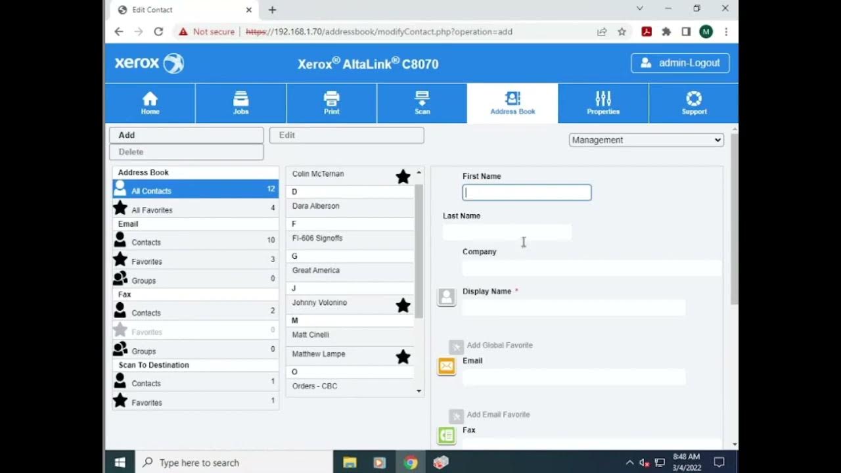Screen dimensions: 841x473
Task: Click the Email input field
Action: (x=574, y=377)
